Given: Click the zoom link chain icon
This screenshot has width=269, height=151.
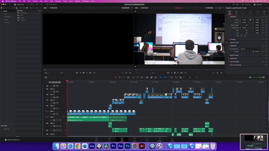Looking at the screenshot, I should click(250, 20).
